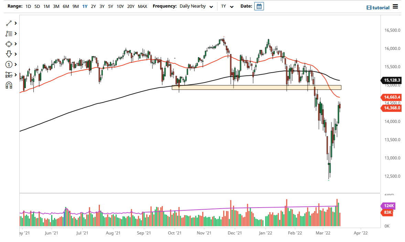The height and width of the screenshot is (242, 405).
Task: Open the annotation notes tool
Action: click(9, 33)
